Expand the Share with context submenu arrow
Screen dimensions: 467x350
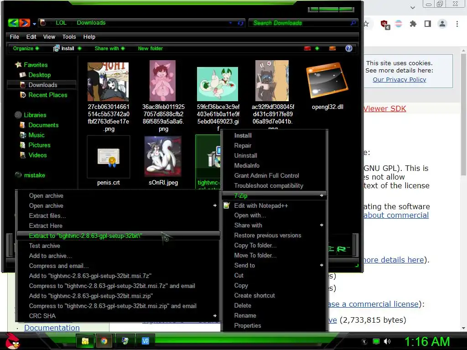322,225
